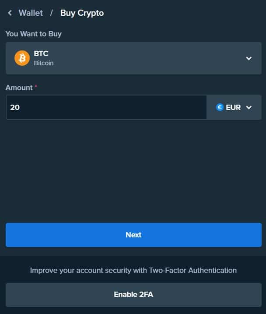Expand the EUR currency chevron arrow

(x=249, y=107)
